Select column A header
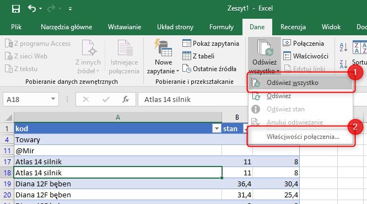The width and height of the screenshot is (367, 204). point(118,117)
